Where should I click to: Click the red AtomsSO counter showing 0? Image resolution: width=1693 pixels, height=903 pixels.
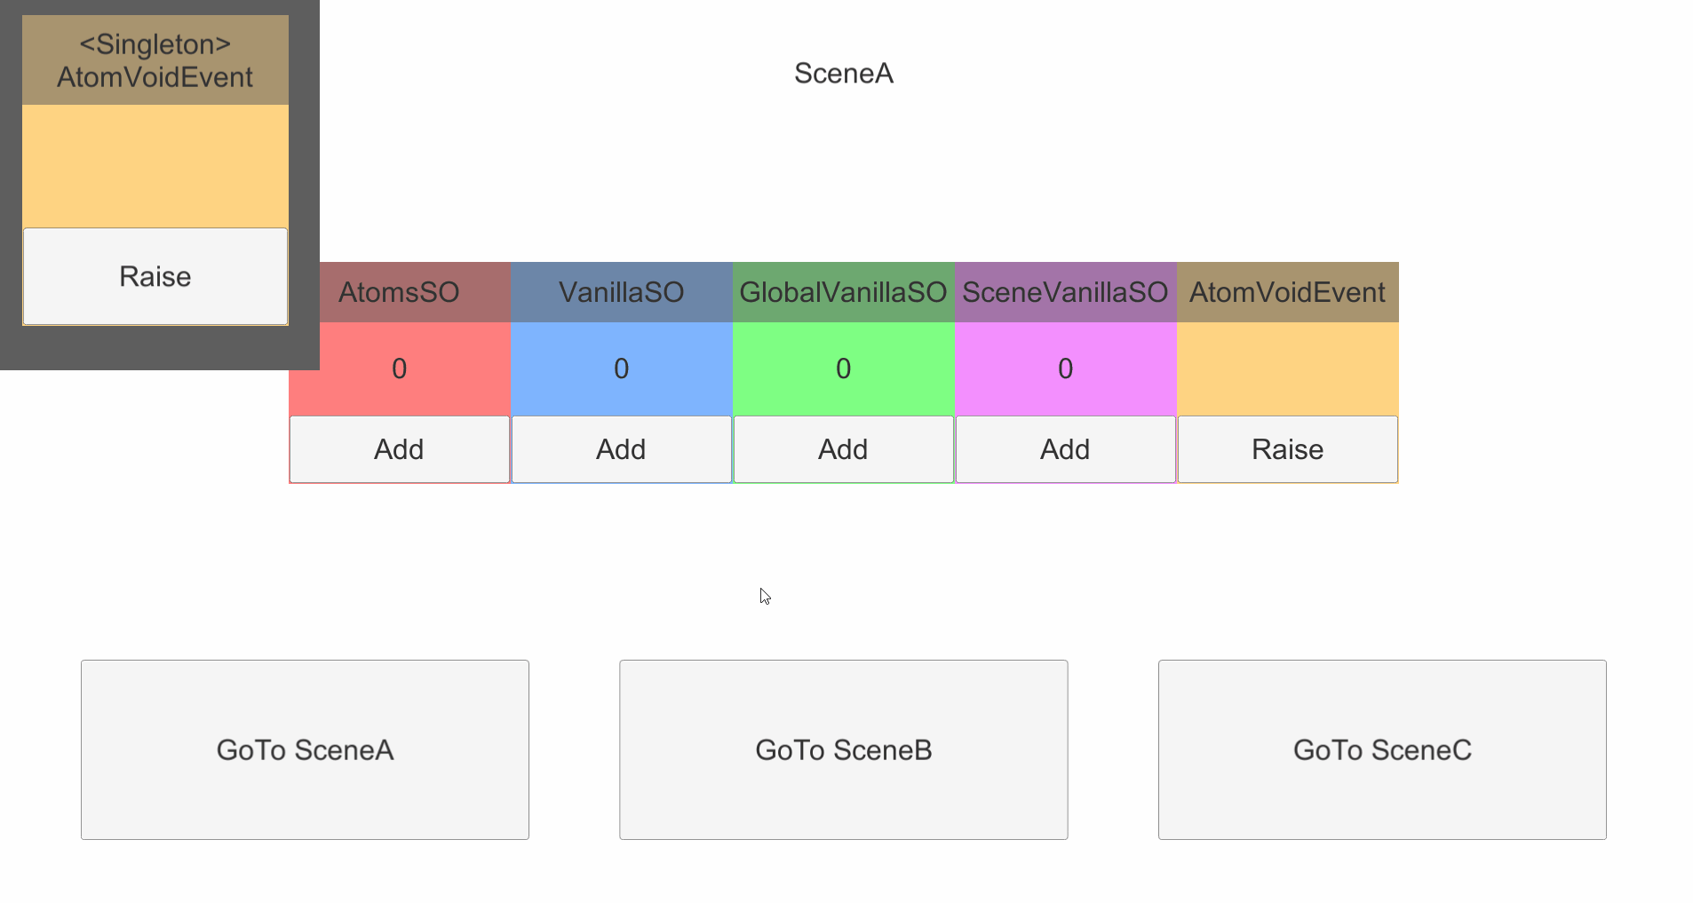pyautogui.click(x=399, y=369)
